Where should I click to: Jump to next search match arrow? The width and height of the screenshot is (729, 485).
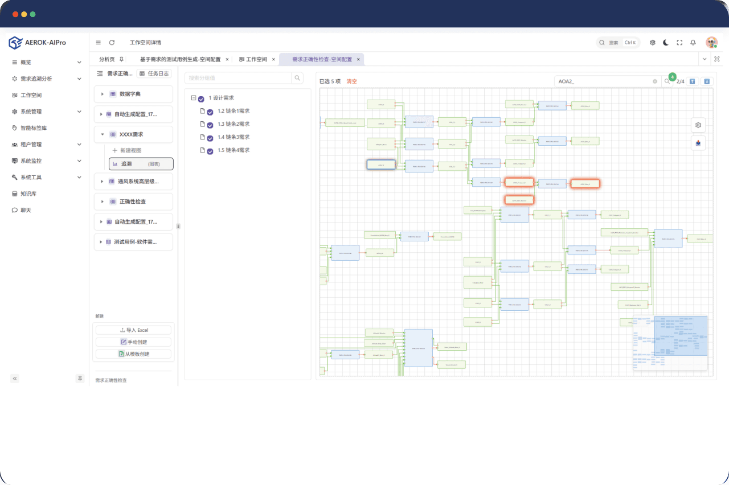pyautogui.click(x=707, y=81)
